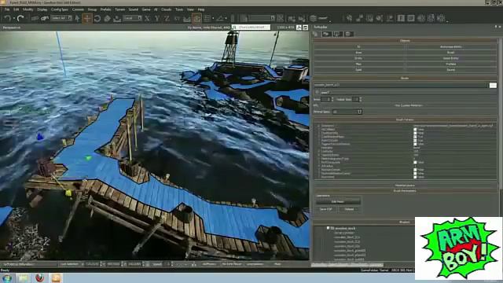Select the Unlink Object tool
503x283 pixels.
45,18
